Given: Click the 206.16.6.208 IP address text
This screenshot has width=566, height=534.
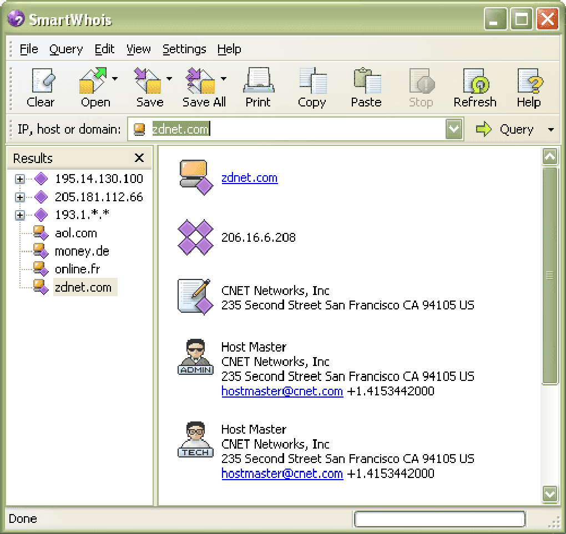Looking at the screenshot, I should coord(259,237).
